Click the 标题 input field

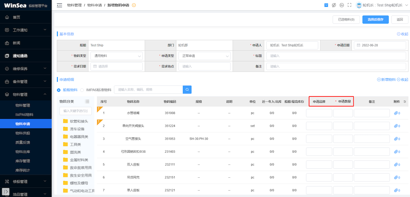(336, 56)
